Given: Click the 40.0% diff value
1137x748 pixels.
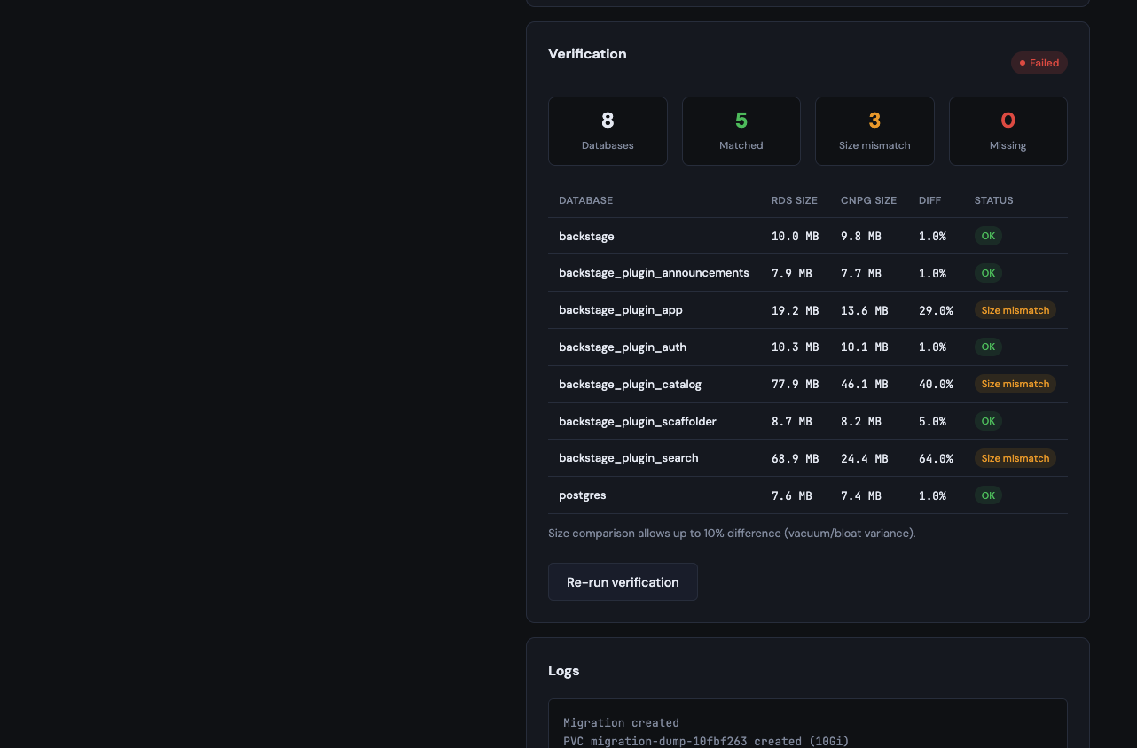Looking at the screenshot, I should [x=936, y=385].
